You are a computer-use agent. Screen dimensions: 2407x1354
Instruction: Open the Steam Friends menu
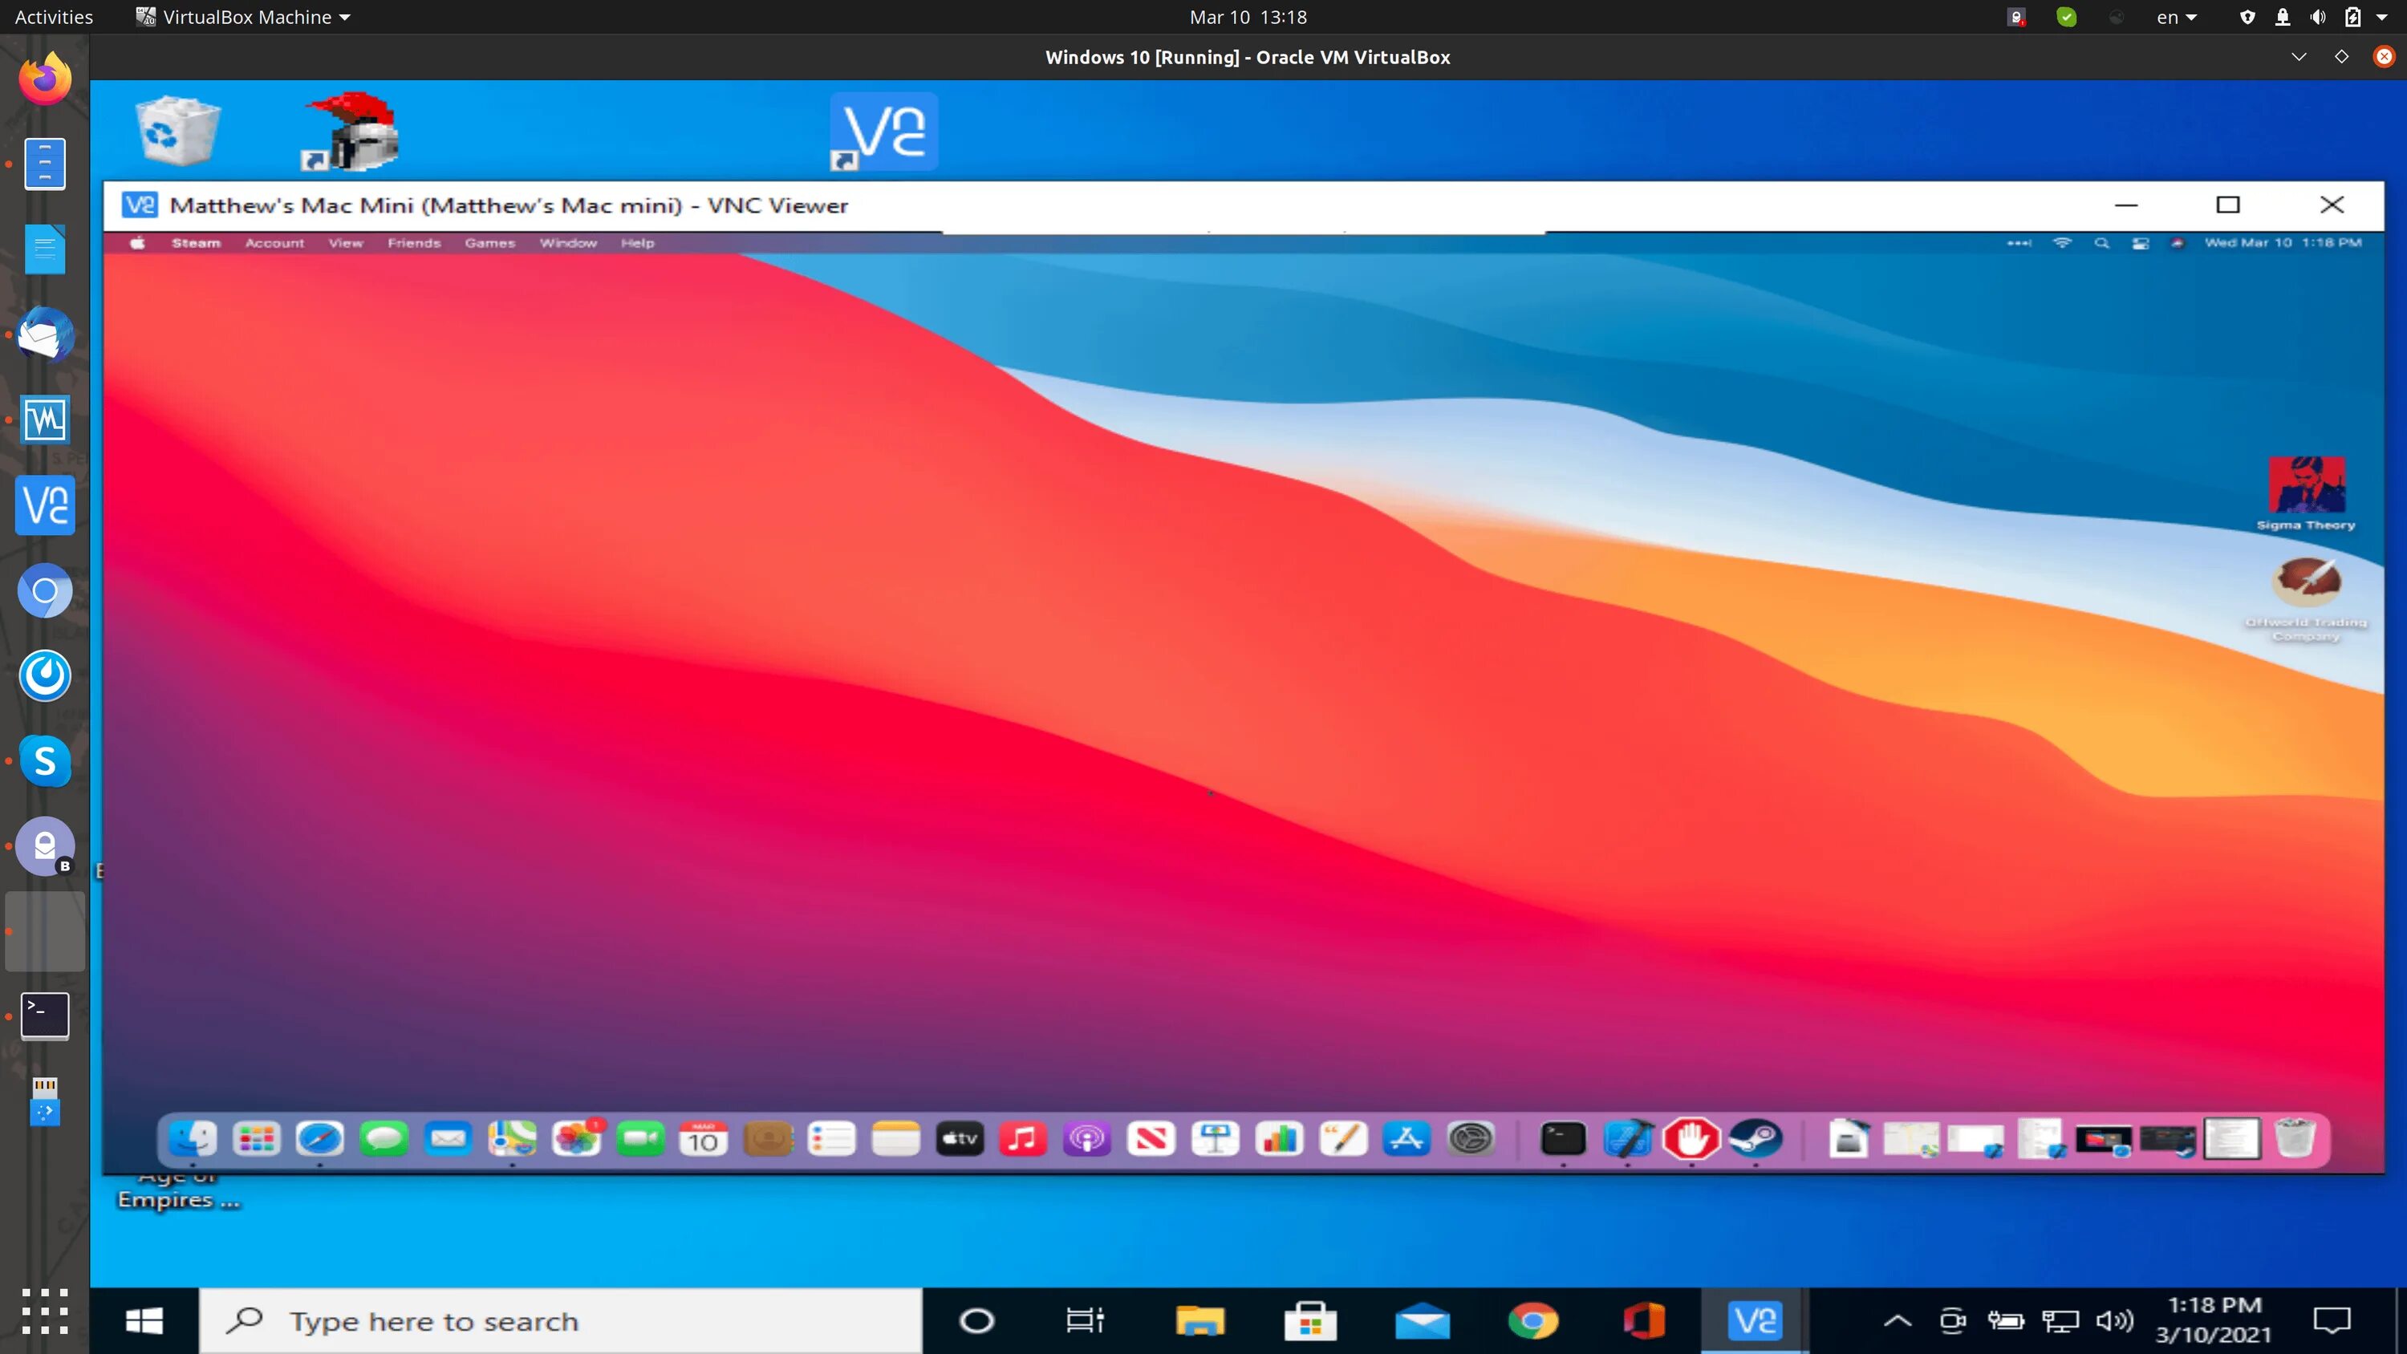pos(414,243)
